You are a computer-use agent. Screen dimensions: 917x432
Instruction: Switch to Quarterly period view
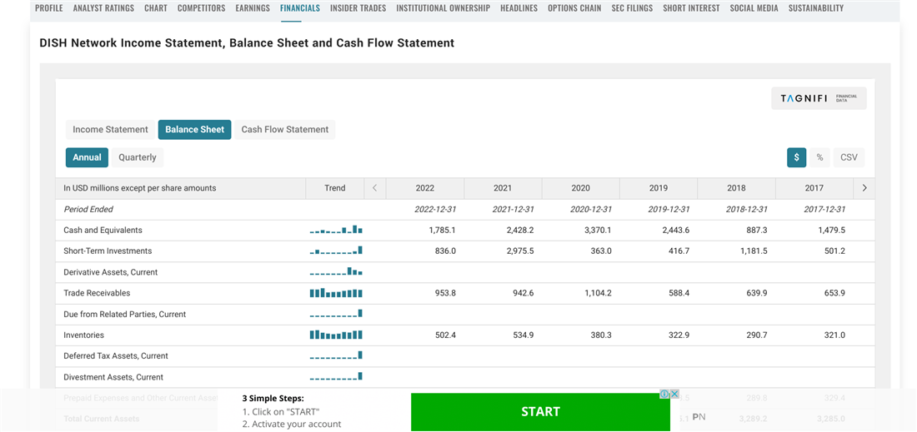[x=138, y=157]
